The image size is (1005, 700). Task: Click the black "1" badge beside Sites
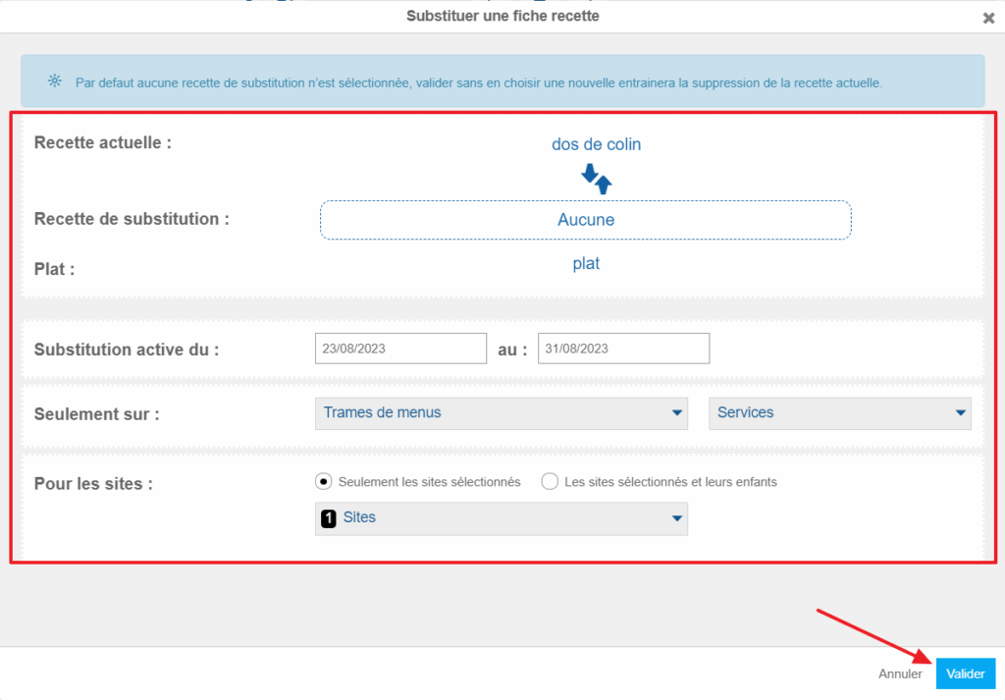329,517
